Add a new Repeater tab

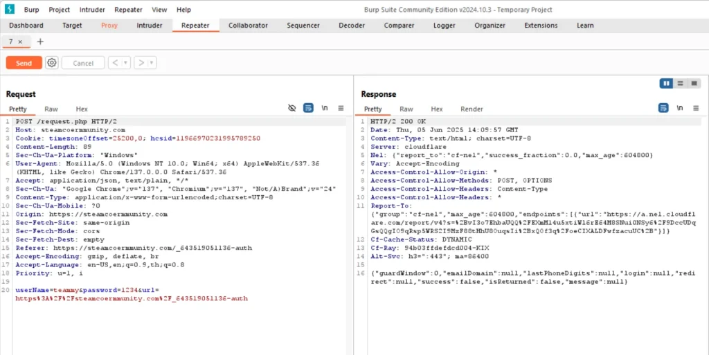(40, 42)
